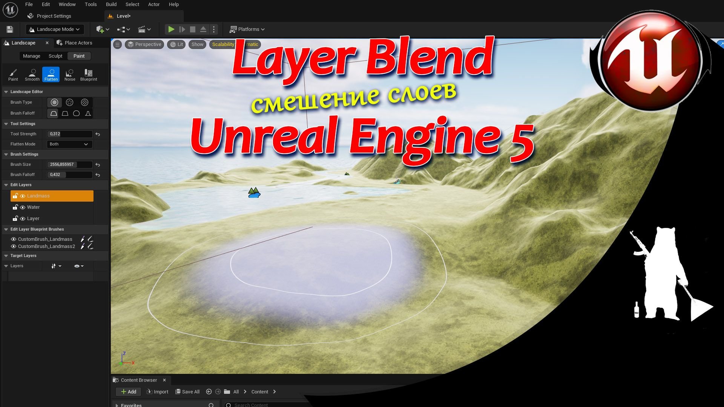
Task: Select the Smooth landscape tool
Action: click(x=32, y=75)
